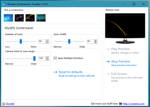Click the 'Mystify Screensaver' heading

(19, 28)
